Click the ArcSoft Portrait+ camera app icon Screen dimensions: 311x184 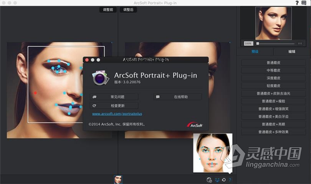tap(100, 77)
